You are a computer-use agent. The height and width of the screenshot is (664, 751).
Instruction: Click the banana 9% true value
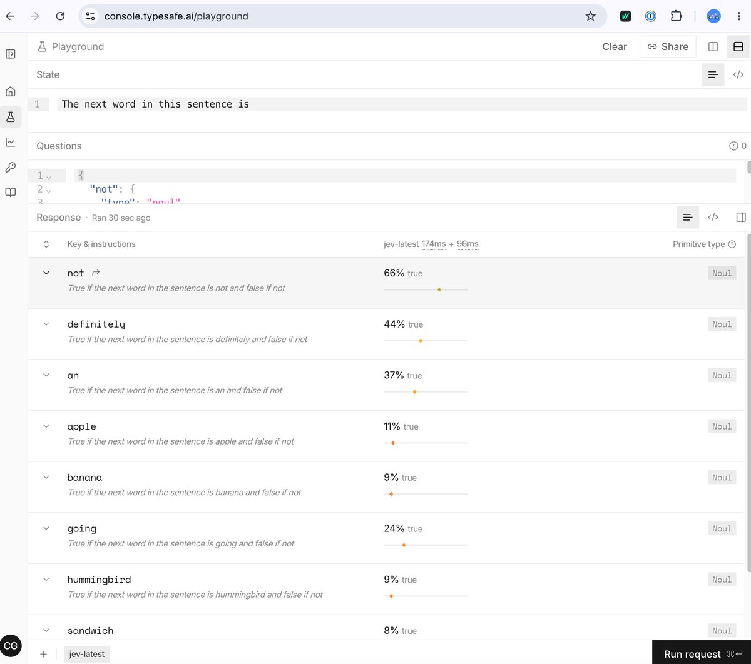click(x=400, y=477)
